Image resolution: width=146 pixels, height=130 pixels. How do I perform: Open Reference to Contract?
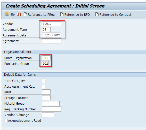[x=115, y=15]
